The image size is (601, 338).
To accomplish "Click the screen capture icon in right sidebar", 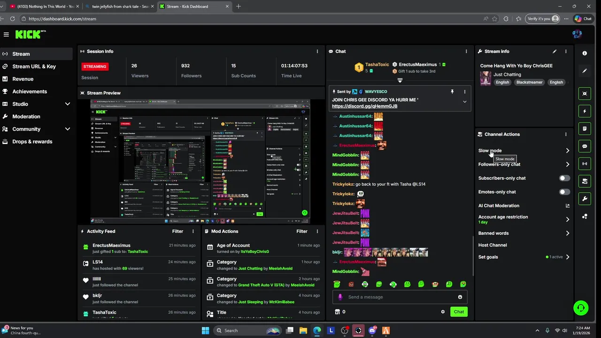I will pos(585,94).
